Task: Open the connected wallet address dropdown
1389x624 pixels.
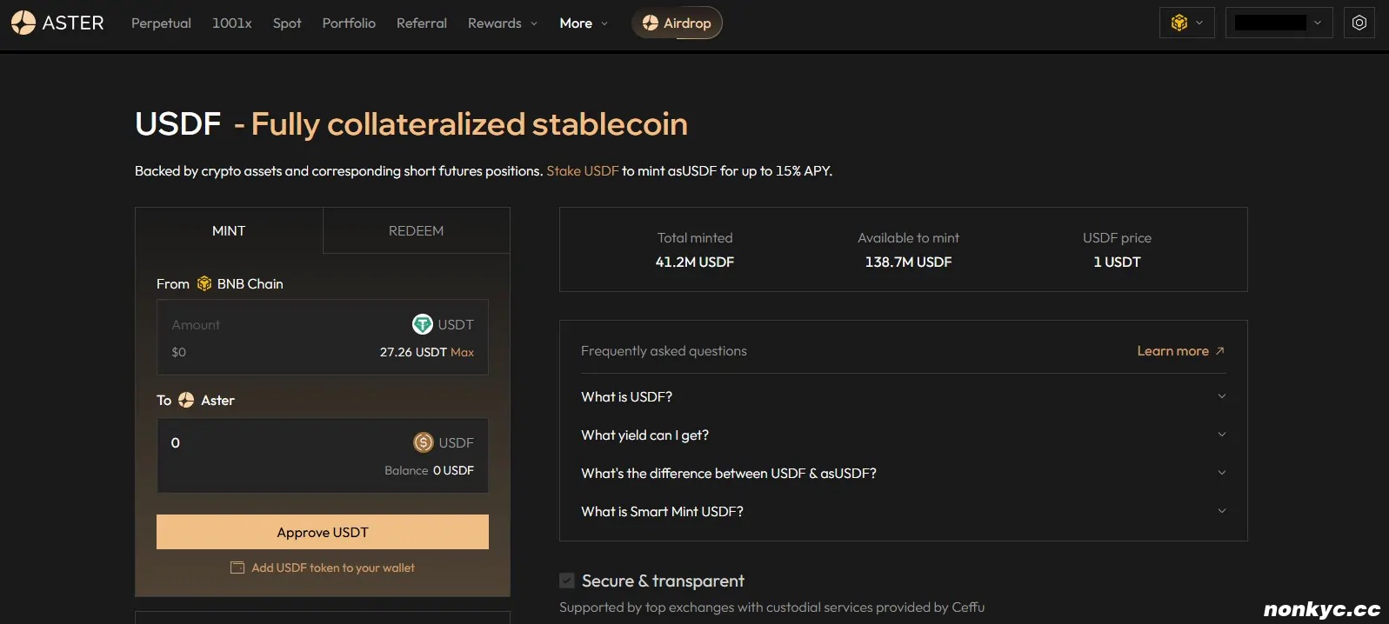Action: point(1278,23)
